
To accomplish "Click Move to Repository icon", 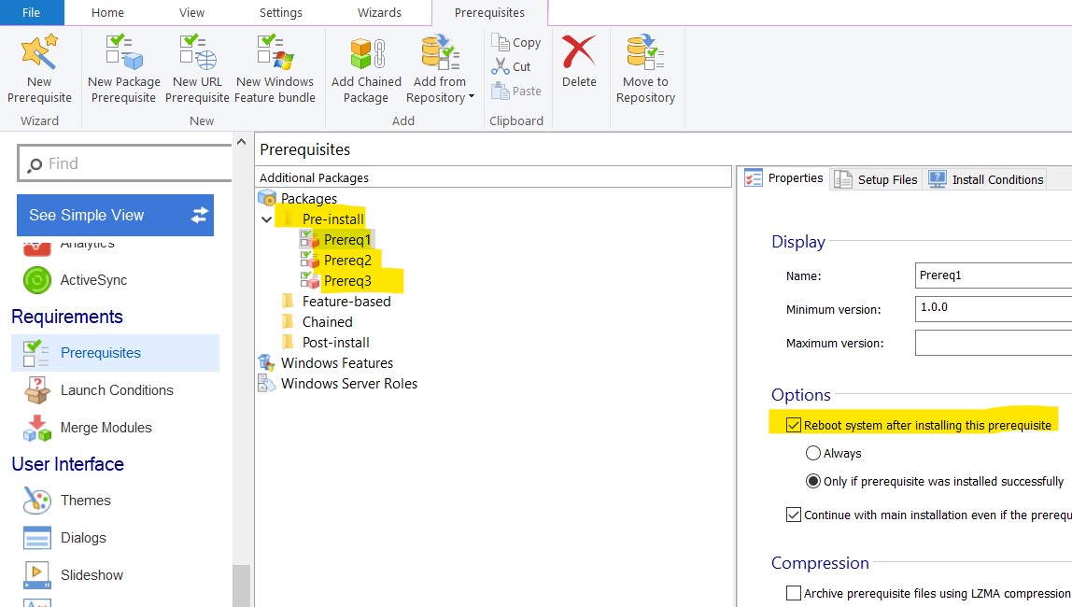I will click(x=645, y=53).
